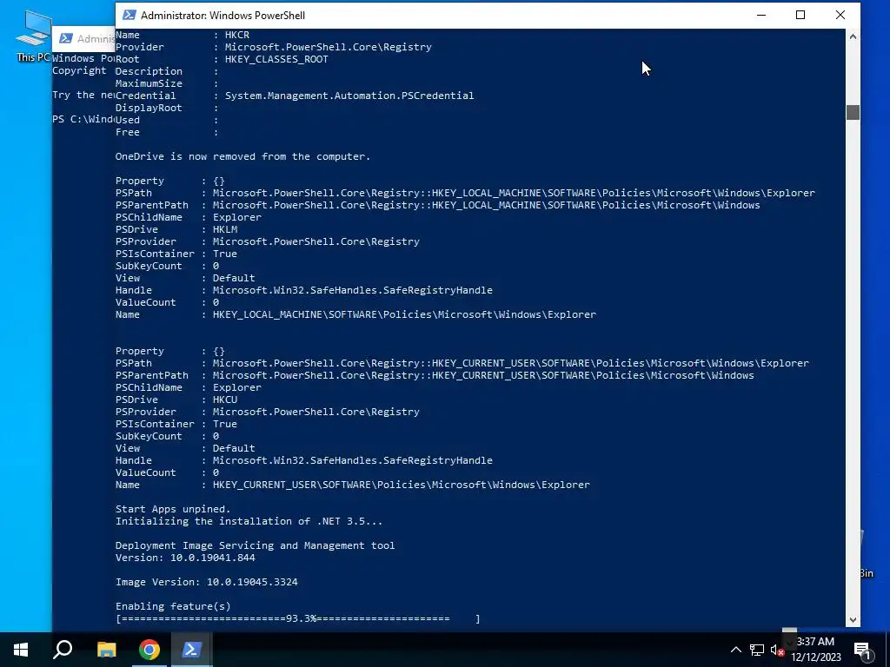The width and height of the screenshot is (890, 667).
Task: Click 'Deployment Image Servicing and Management tool' text
Action: pyautogui.click(x=255, y=545)
